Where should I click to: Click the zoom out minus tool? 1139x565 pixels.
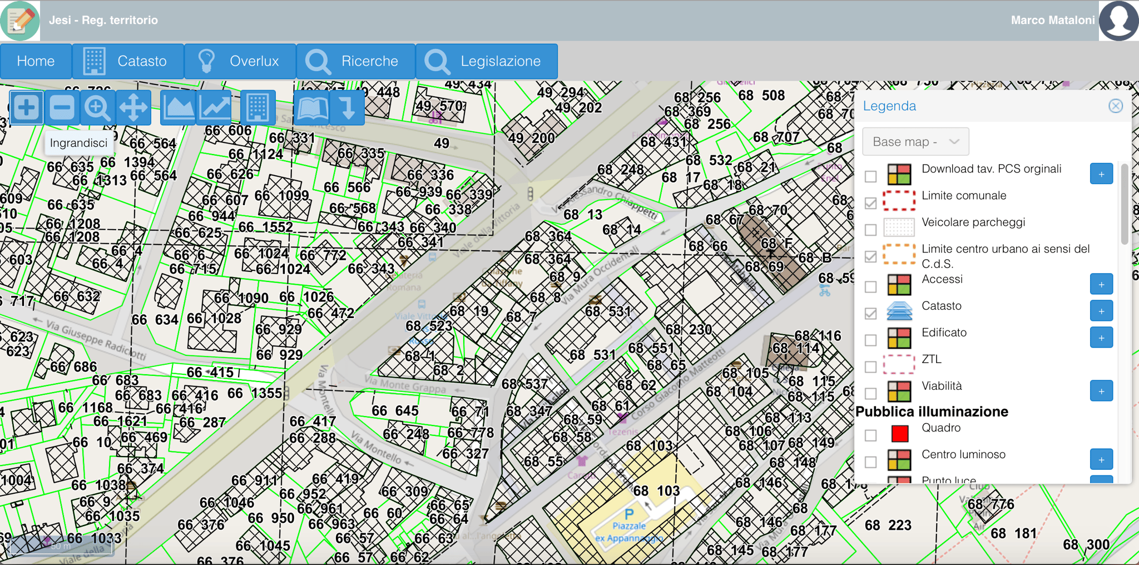(62, 107)
